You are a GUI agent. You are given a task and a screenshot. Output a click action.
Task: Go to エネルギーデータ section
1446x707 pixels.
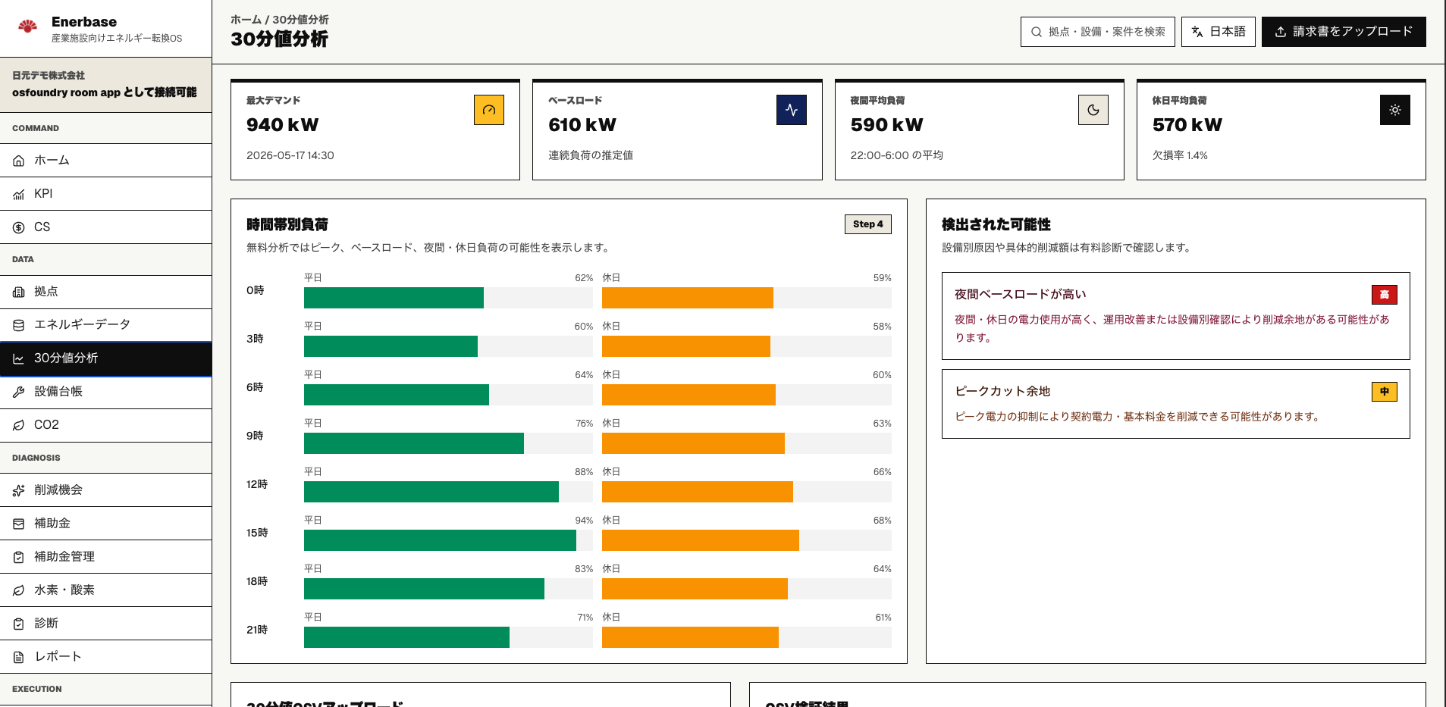106,325
